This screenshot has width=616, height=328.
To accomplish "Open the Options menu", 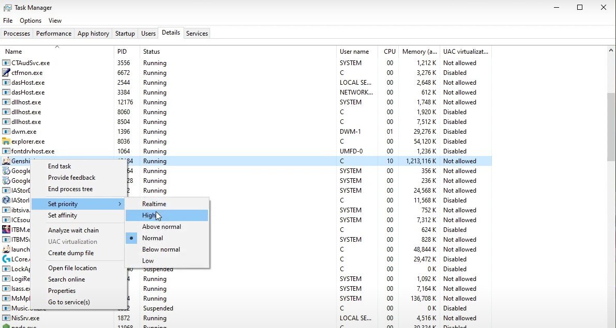I will coord(31,21).
